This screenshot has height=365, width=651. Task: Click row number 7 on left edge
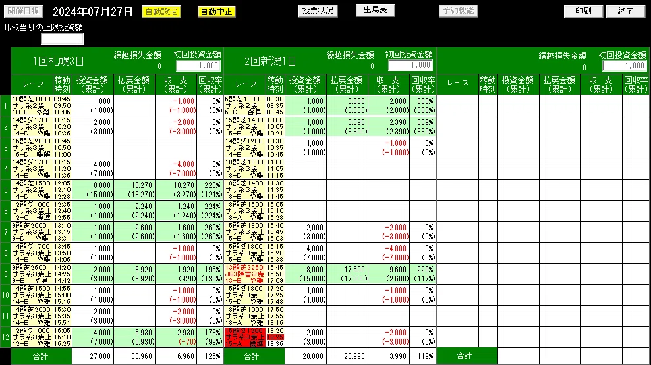pyautogui.click(x=5, y=232)
